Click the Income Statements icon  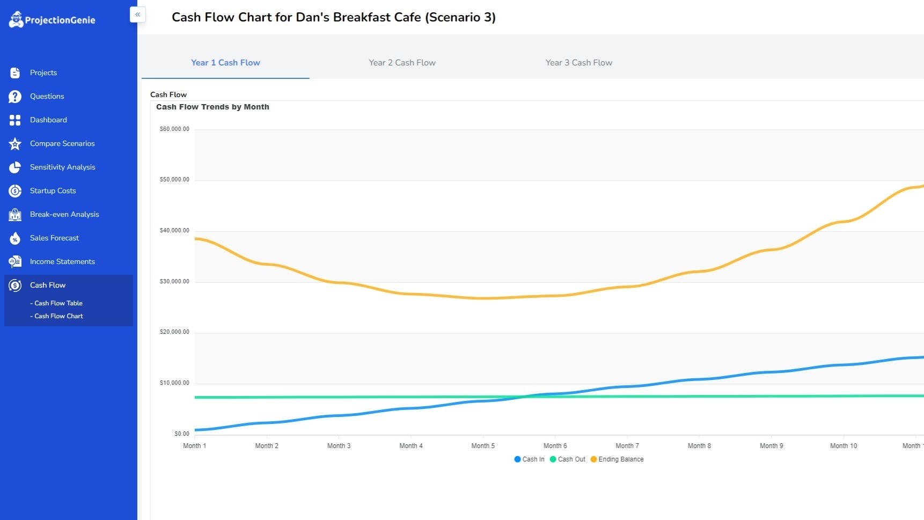[15, 262]
